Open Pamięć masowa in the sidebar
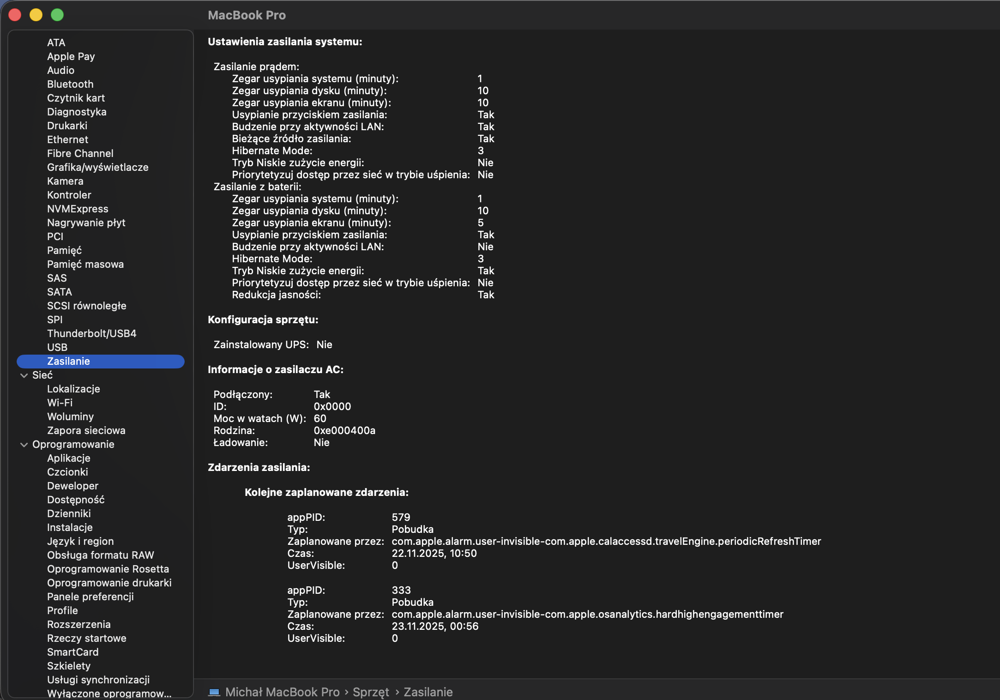This screenshot has height=700, width=1000. 85,264
